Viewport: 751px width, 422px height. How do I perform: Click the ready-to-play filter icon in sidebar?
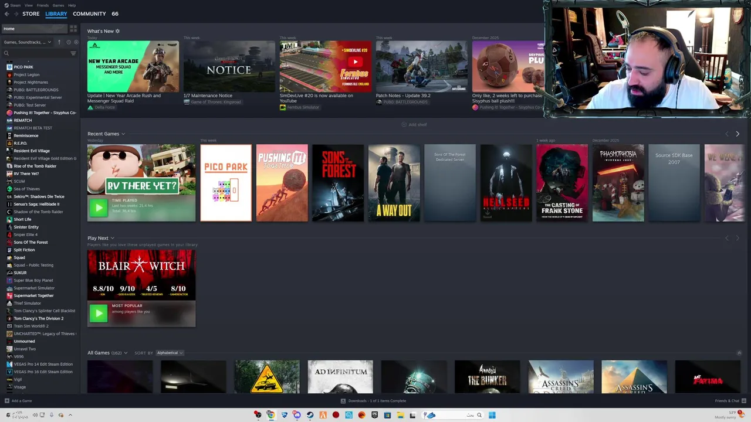pos(76,42)
